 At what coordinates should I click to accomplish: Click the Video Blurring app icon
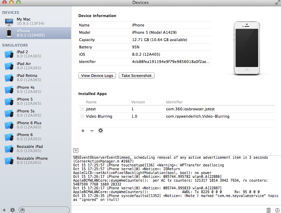coord(82,116)
